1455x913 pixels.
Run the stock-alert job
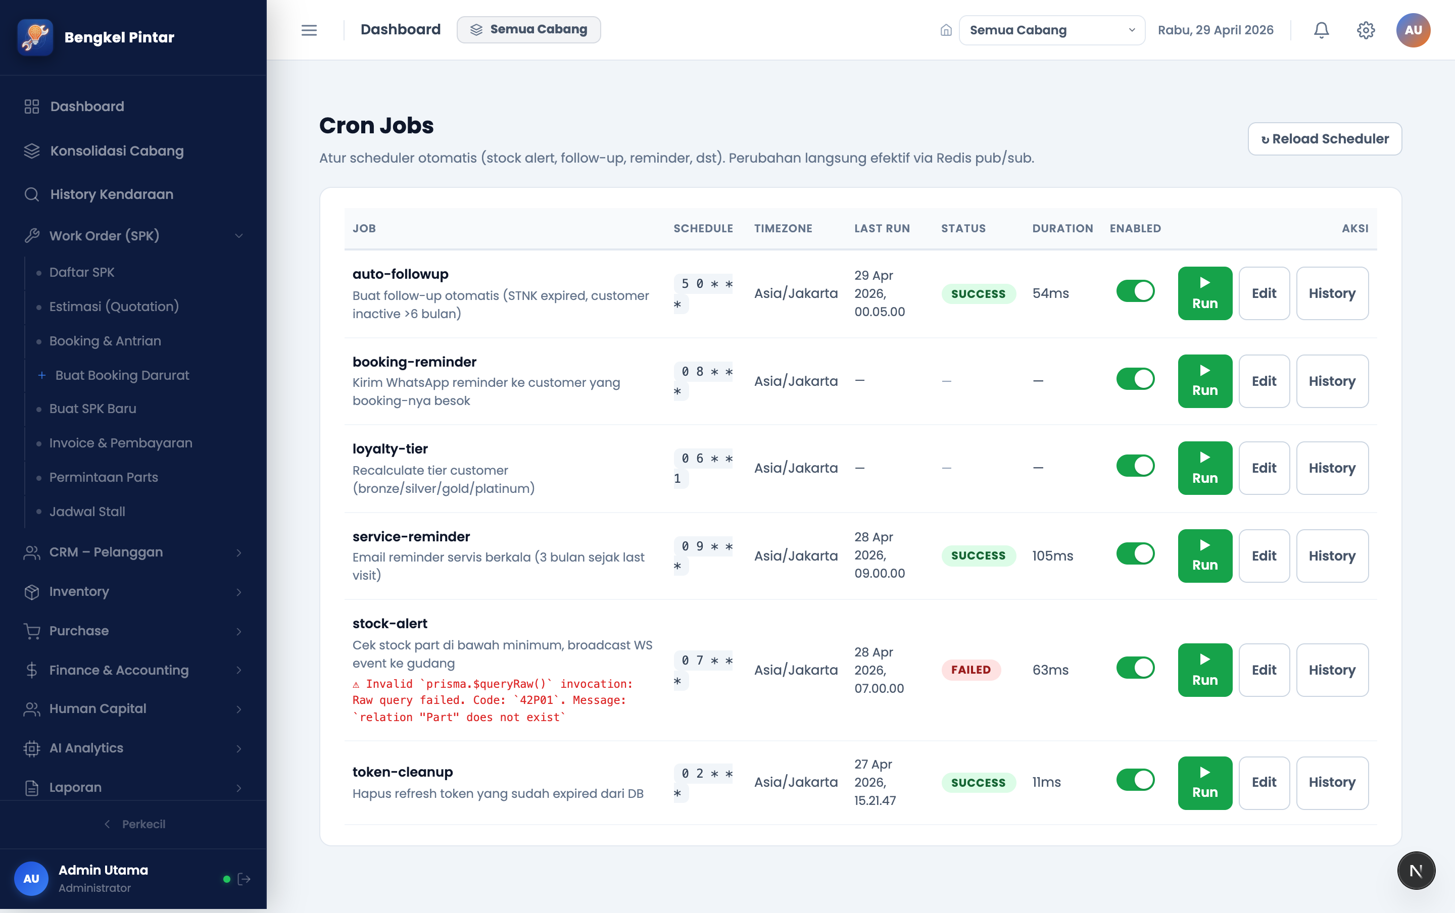pyautogui.click(x=1204, y=670)
